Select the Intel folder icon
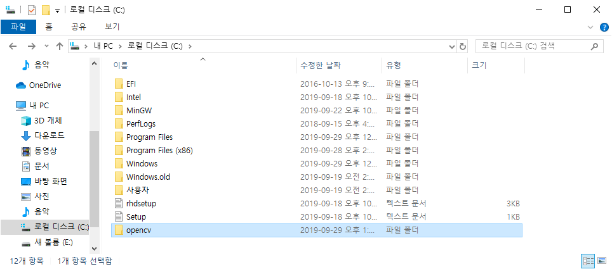Viewport: 612px width, 269px height. (x=119, y=97)
